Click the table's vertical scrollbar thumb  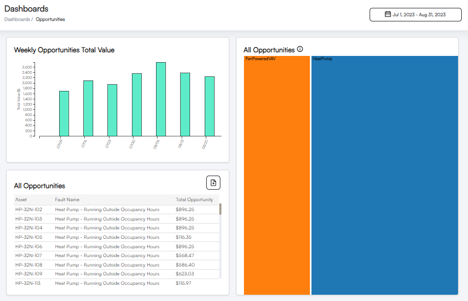tap(220, 209)
